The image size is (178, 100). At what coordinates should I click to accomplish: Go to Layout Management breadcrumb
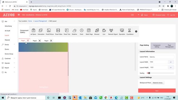(x=41, y=21)
